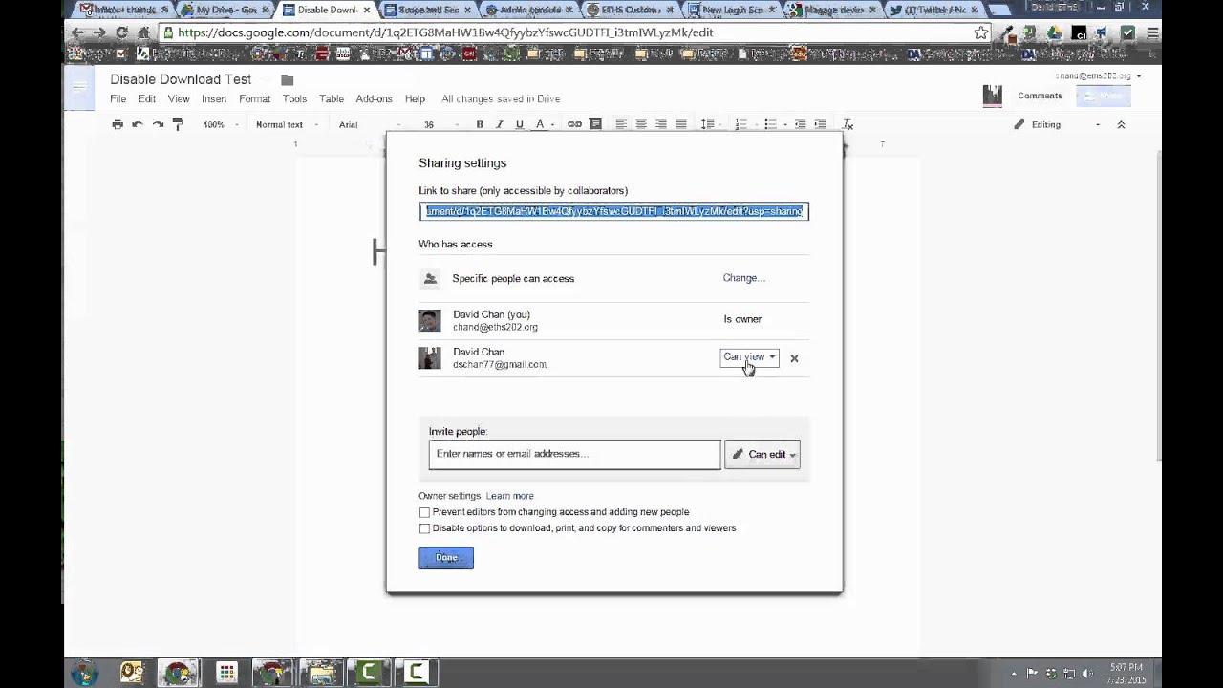Select the paint format tool
This screenshot has height=688, width=1223.
pyautogui.click(x=178, y=124)
